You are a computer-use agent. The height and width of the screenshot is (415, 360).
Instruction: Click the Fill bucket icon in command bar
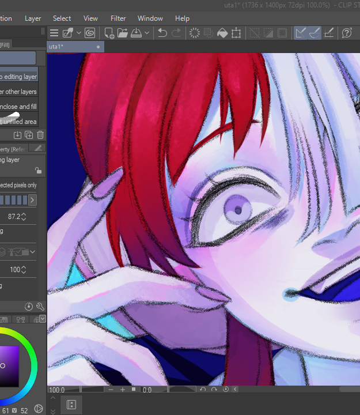click(x=222, y=33)
